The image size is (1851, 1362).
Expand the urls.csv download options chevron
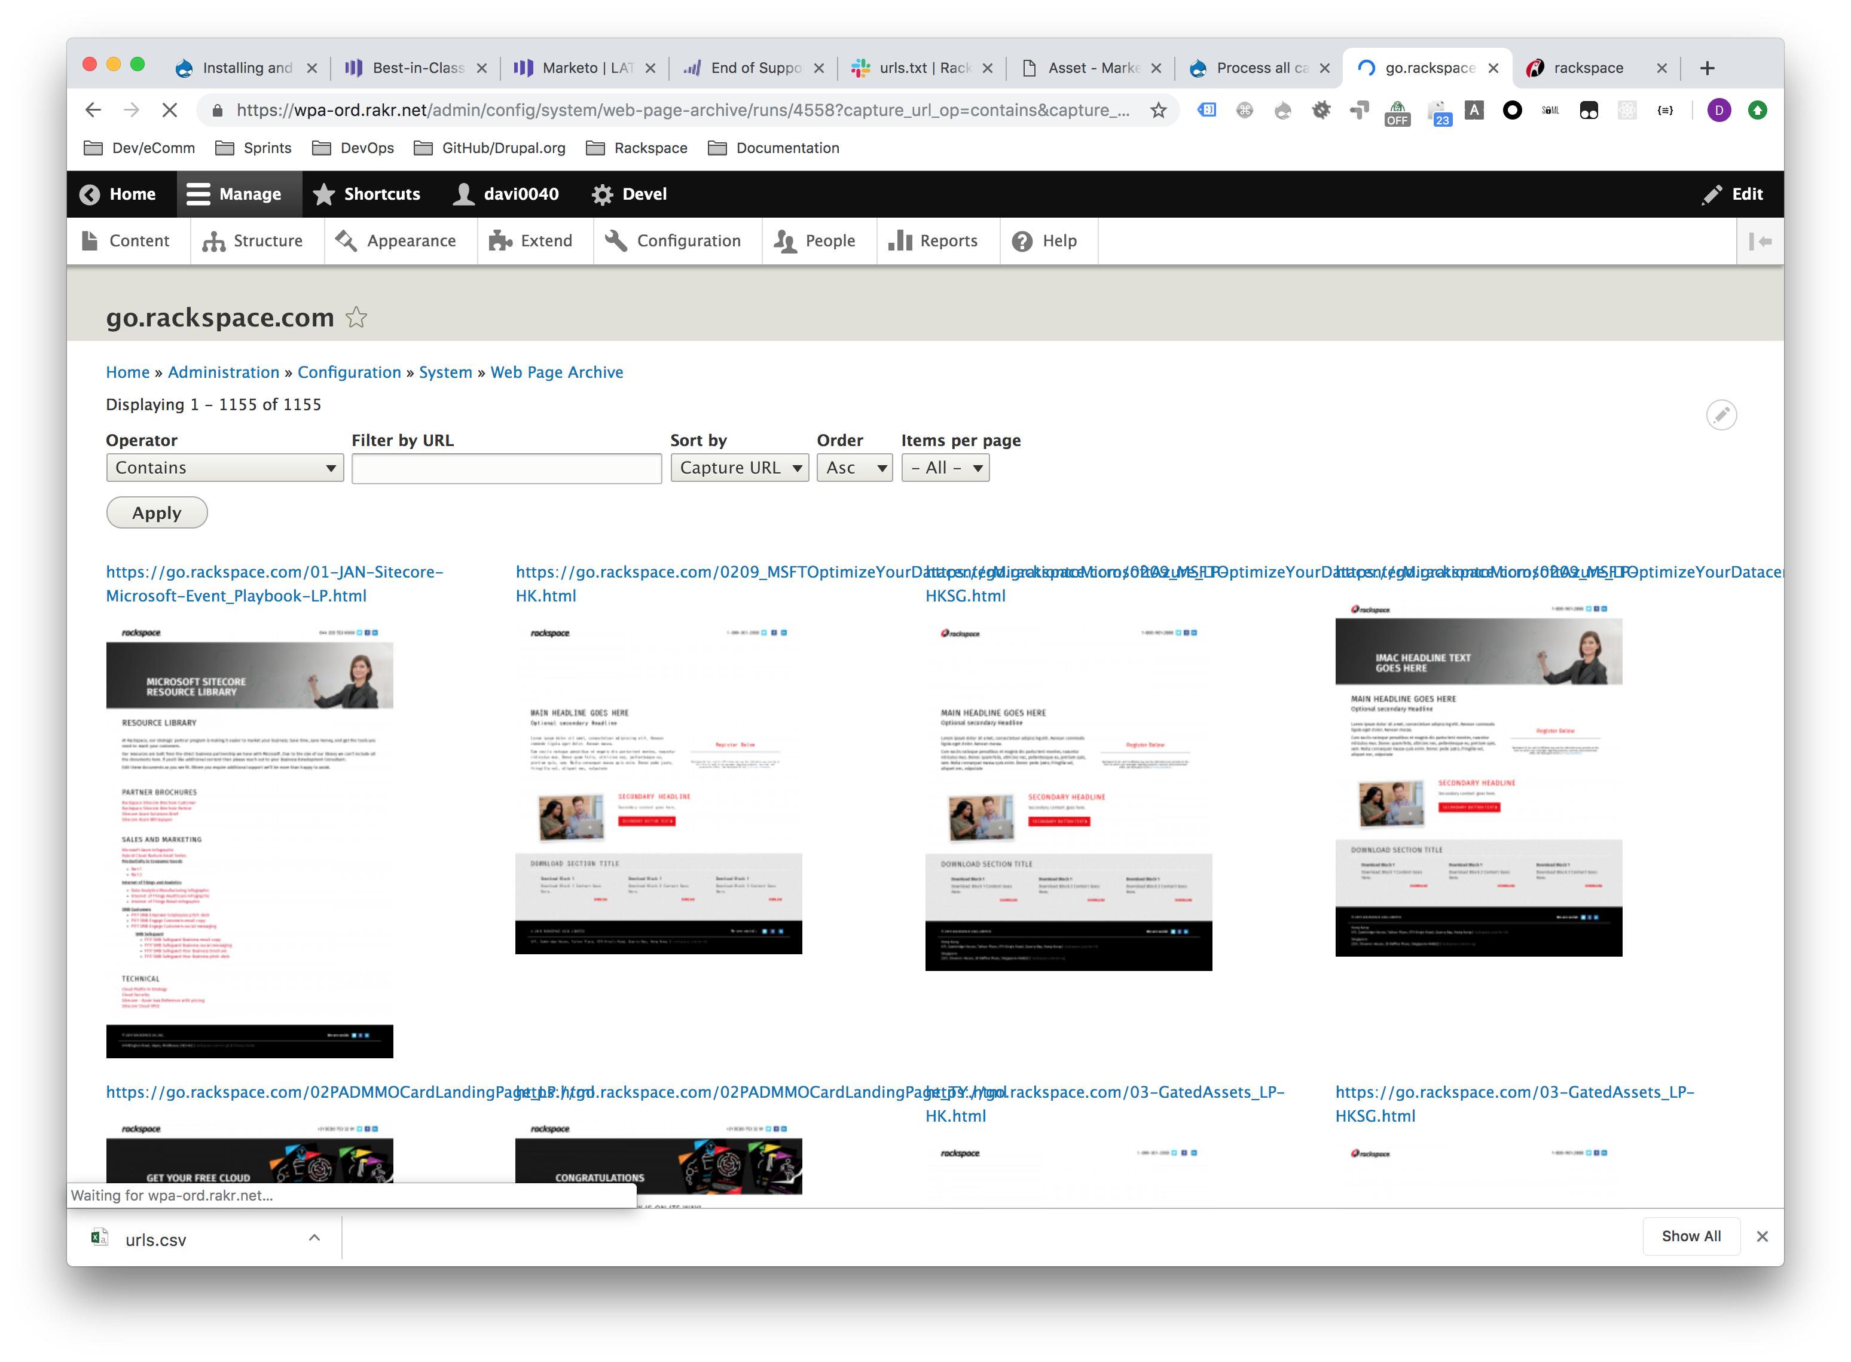pos(314,1238)
